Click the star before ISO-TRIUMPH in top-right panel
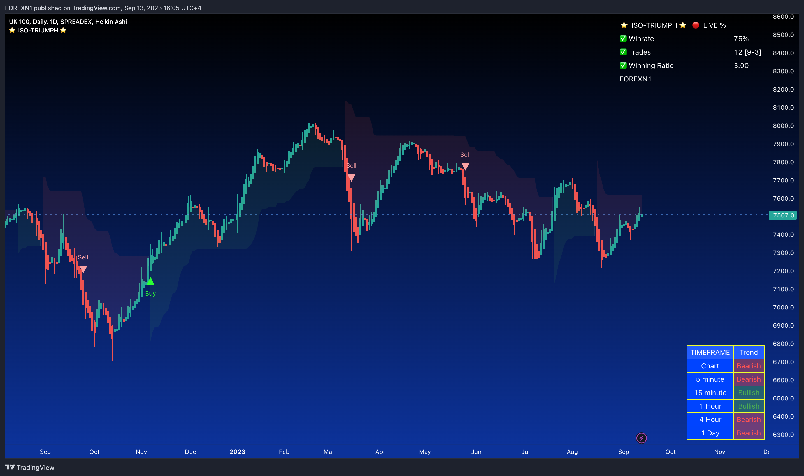This screenshot has width=804, height=476. [x=624, y=25]
